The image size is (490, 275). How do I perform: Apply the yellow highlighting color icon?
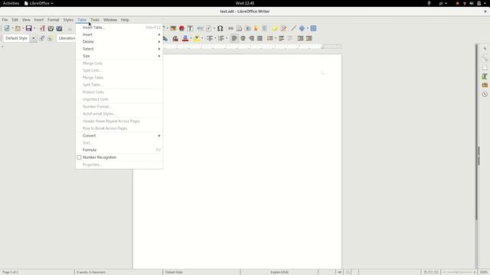point(197,38)
